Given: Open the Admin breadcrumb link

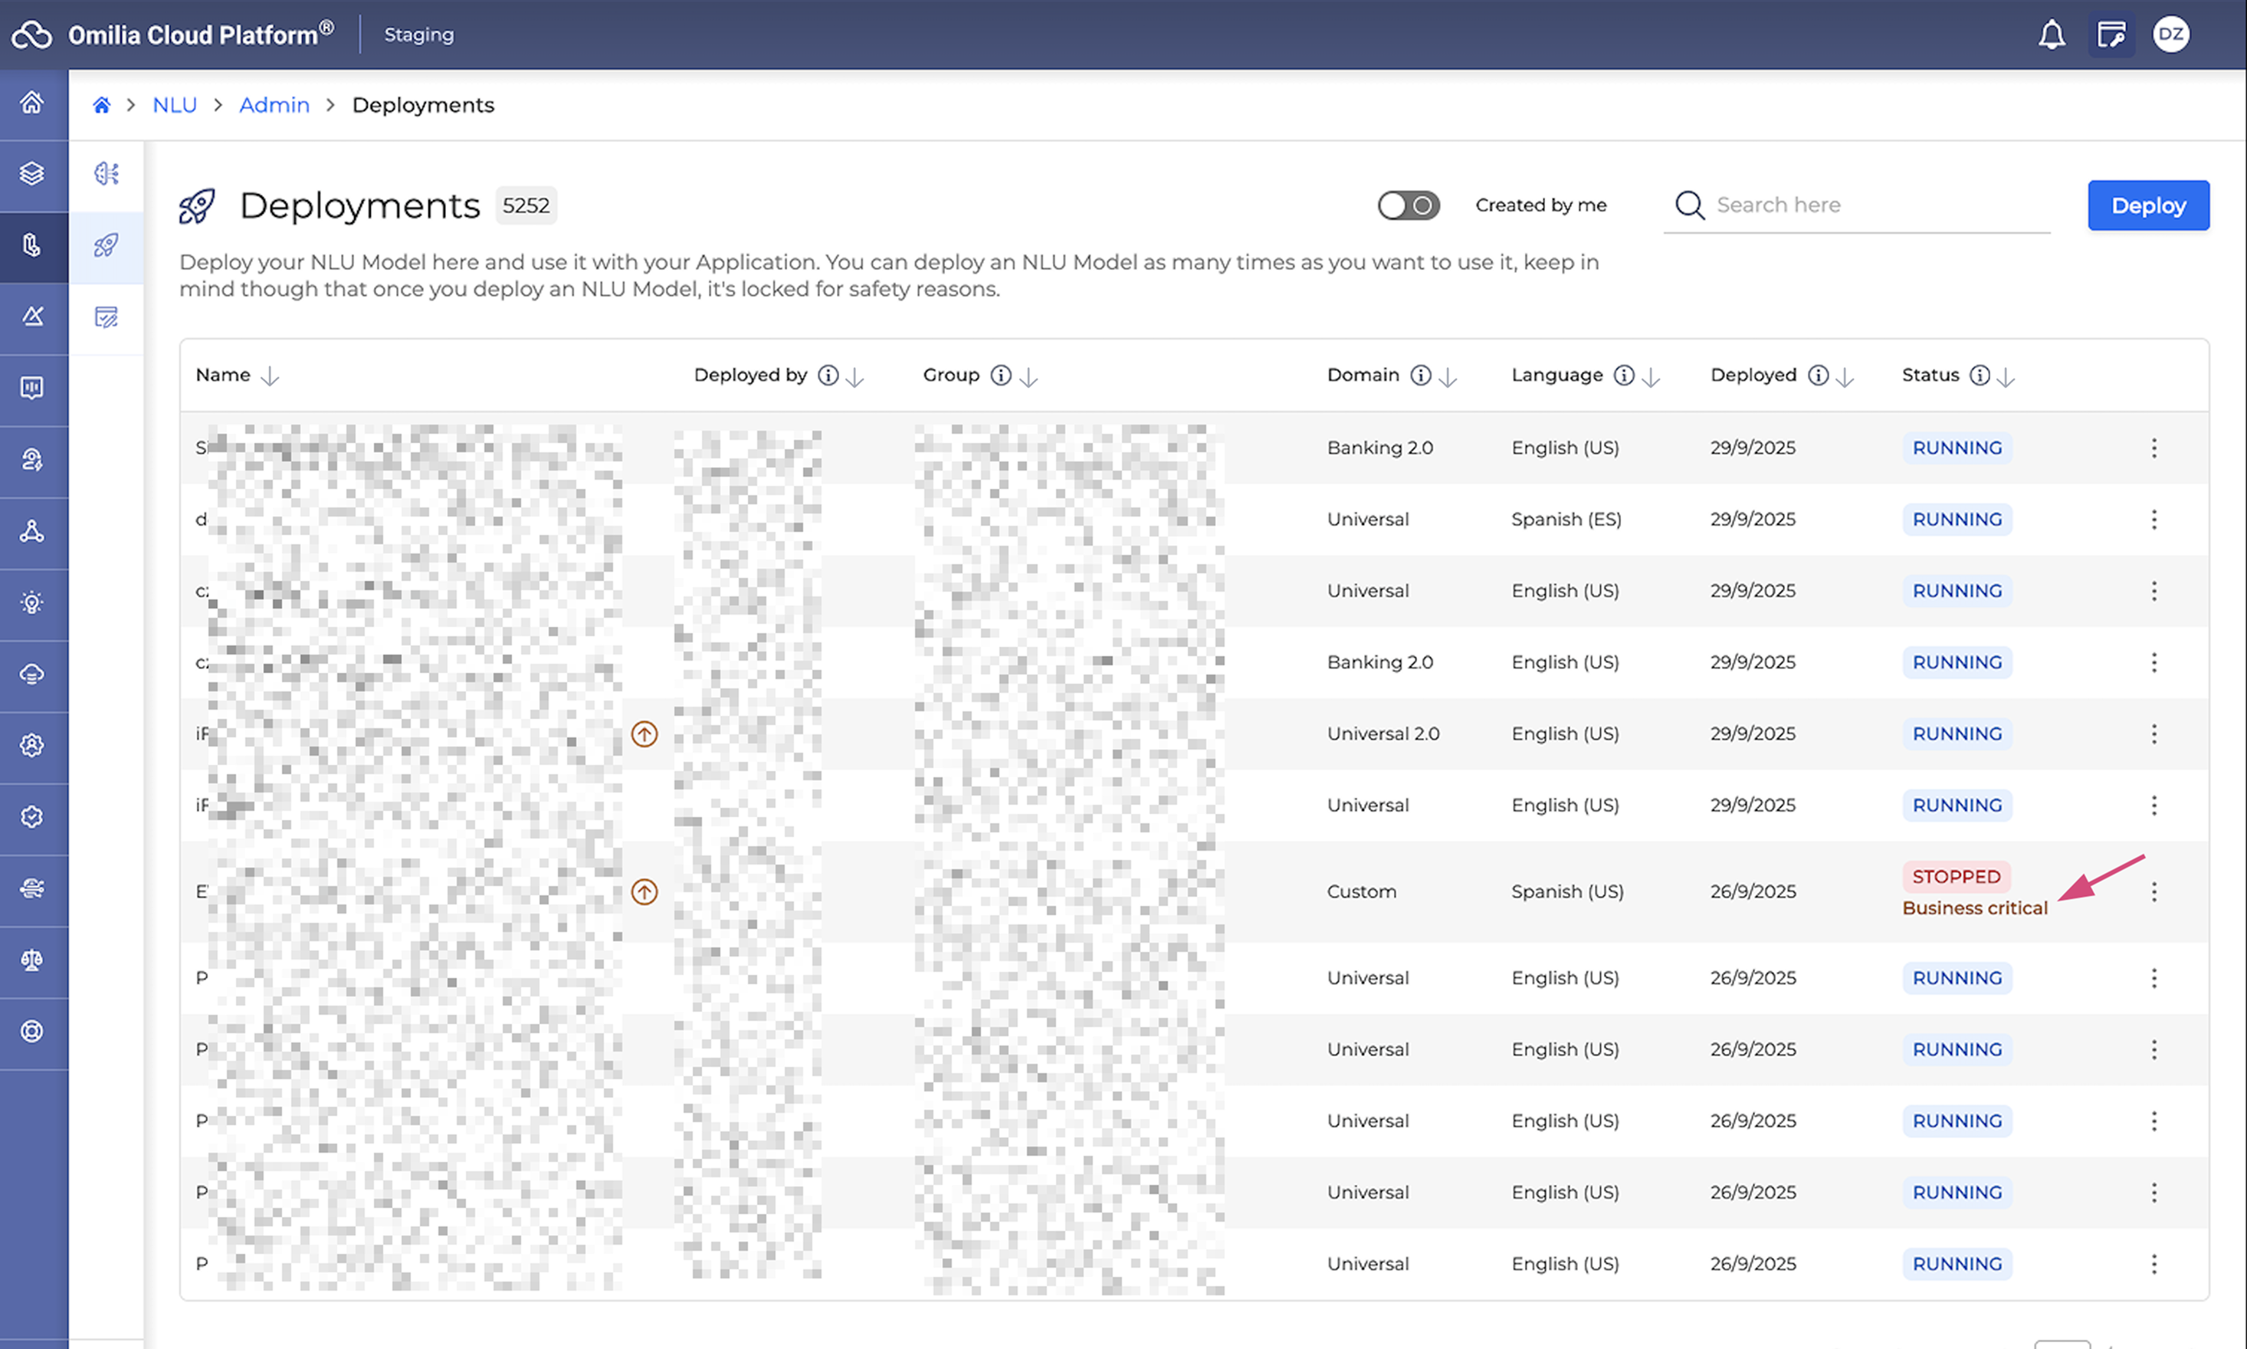Looking at the screenshot, I should (x=274, y=106).
